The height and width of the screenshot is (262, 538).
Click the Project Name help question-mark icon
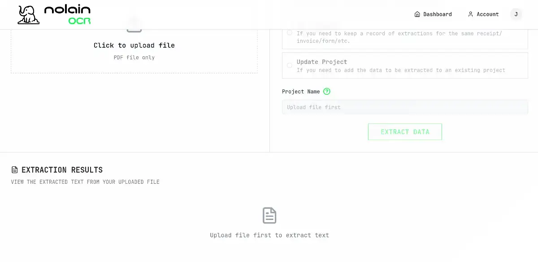click(327, 91)
